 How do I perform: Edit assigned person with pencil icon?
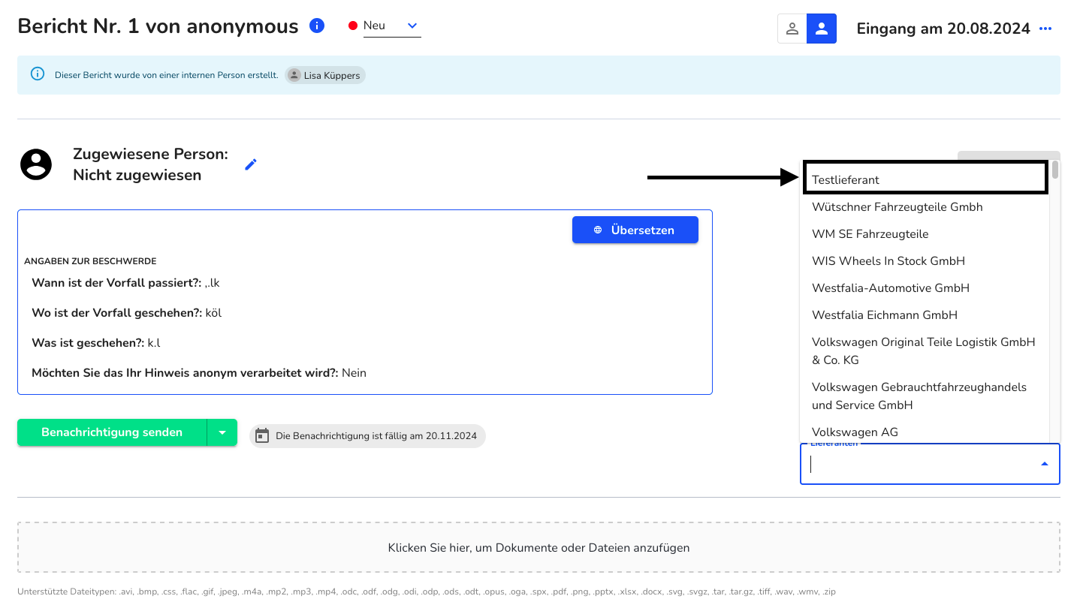(x=251, y=164)
